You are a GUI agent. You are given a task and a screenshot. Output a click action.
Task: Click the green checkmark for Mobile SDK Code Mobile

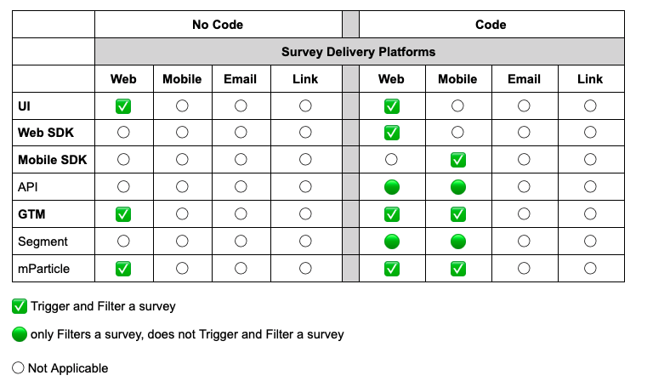point(458,160)
